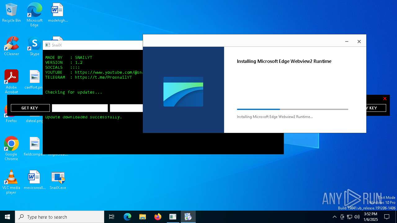The image size is (397, 223).
Task: Click the 'Checking for updates...' console line
Action: [x=74, y=92]
